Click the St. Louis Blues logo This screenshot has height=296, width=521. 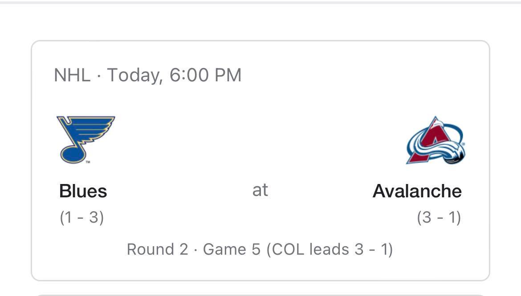click(85, 139)
